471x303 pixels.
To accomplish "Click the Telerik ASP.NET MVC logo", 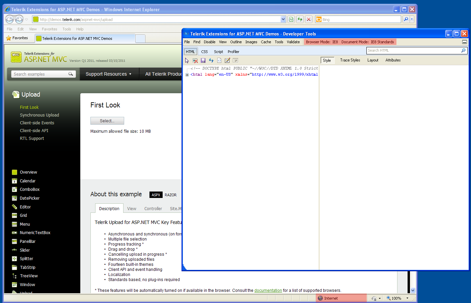I will tap(39, 57).
